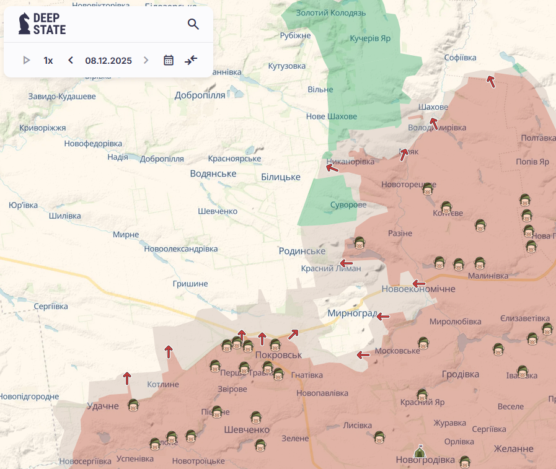Viewport: 556px width, 469px height.
Task: Click the 08.12.2025 date field
Action: tap(108, 60)
